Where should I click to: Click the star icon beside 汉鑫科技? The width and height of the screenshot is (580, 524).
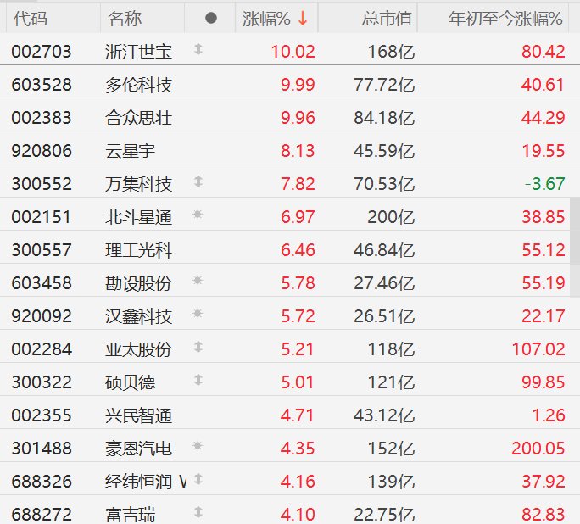(198, 314)
